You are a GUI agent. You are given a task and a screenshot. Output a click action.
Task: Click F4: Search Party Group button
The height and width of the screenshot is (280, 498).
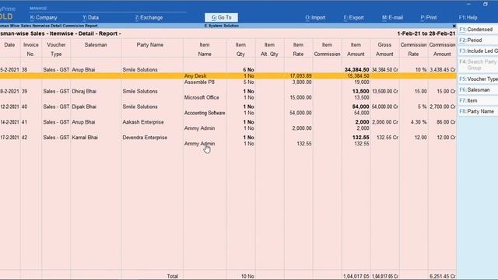[478, 65]
